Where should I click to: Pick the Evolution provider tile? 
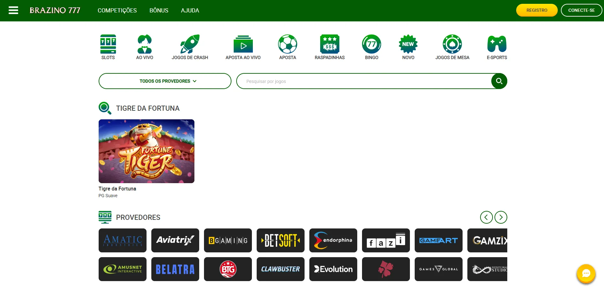point(333,269)
